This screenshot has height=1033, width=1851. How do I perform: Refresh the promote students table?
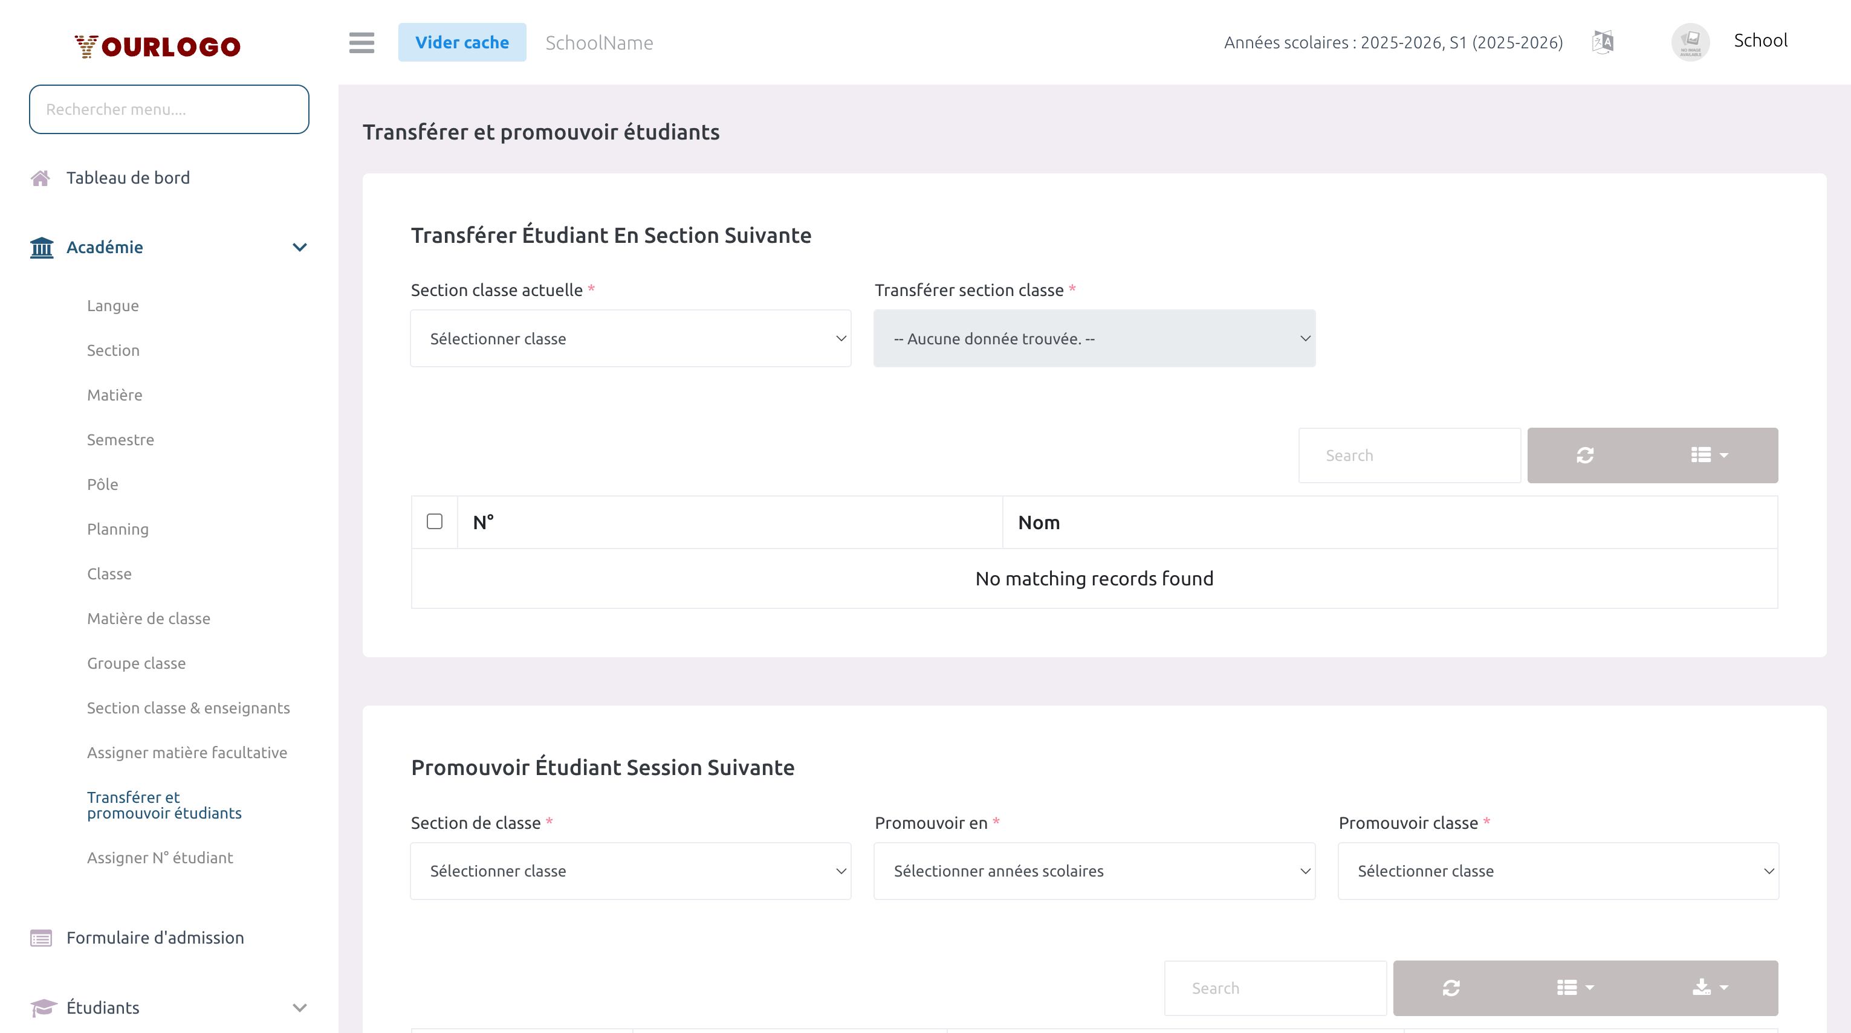tap(1451, 988)
